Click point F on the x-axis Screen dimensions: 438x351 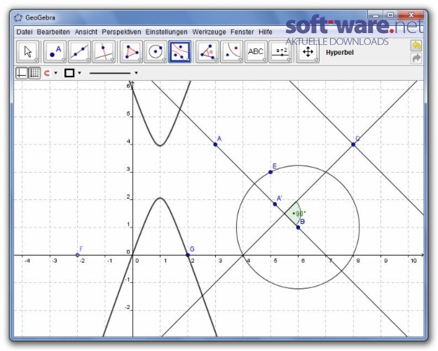[x=77, y=255]
